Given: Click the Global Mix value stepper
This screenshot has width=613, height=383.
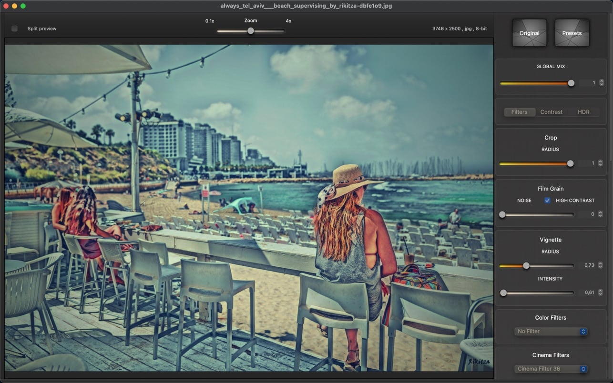Looking at the screenshot, I should [x=601, y=83].
